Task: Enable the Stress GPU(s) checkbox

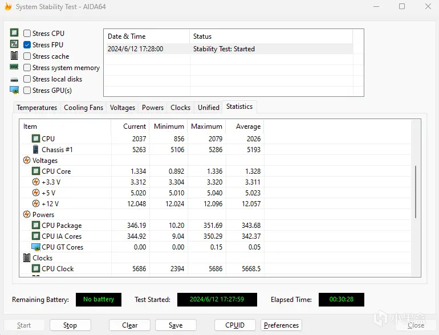Action: 27,91
